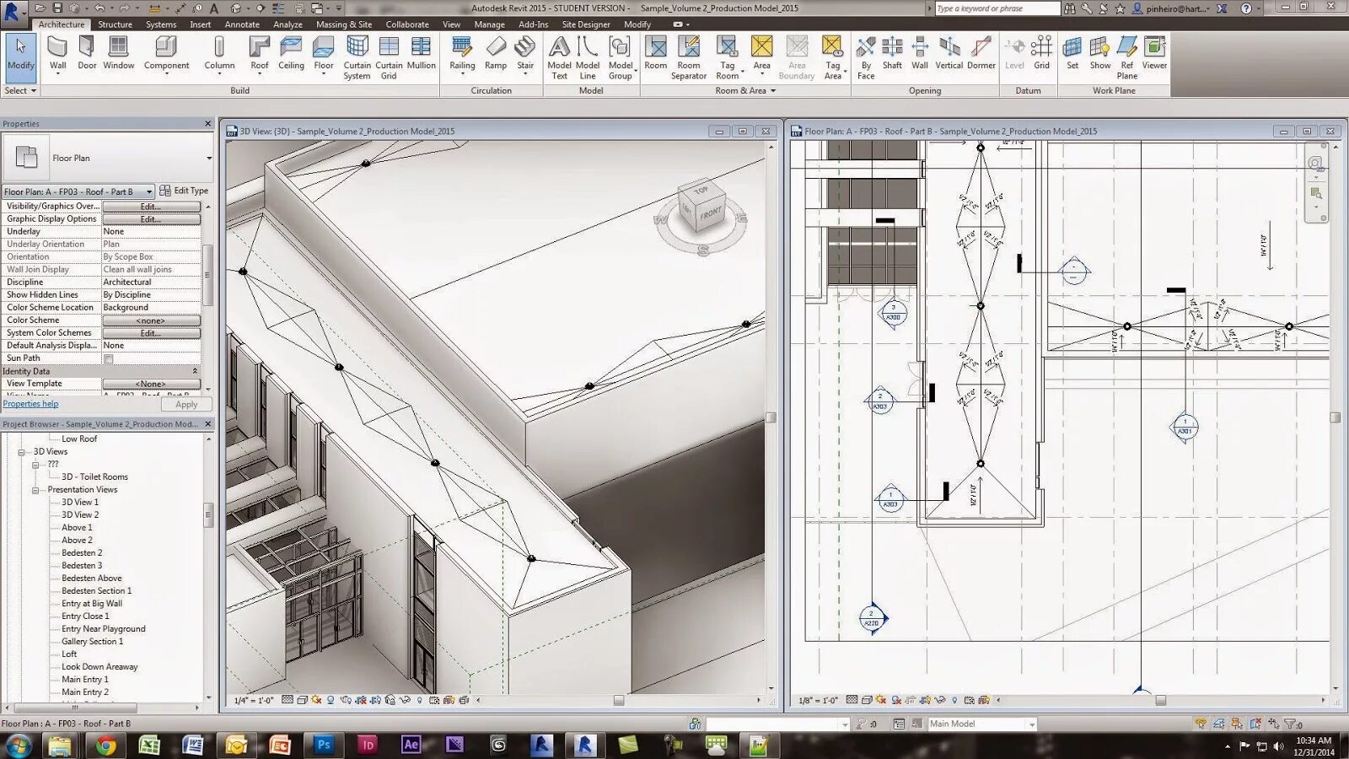
Task: Click the keyword search field
Action: pos(995,8)
